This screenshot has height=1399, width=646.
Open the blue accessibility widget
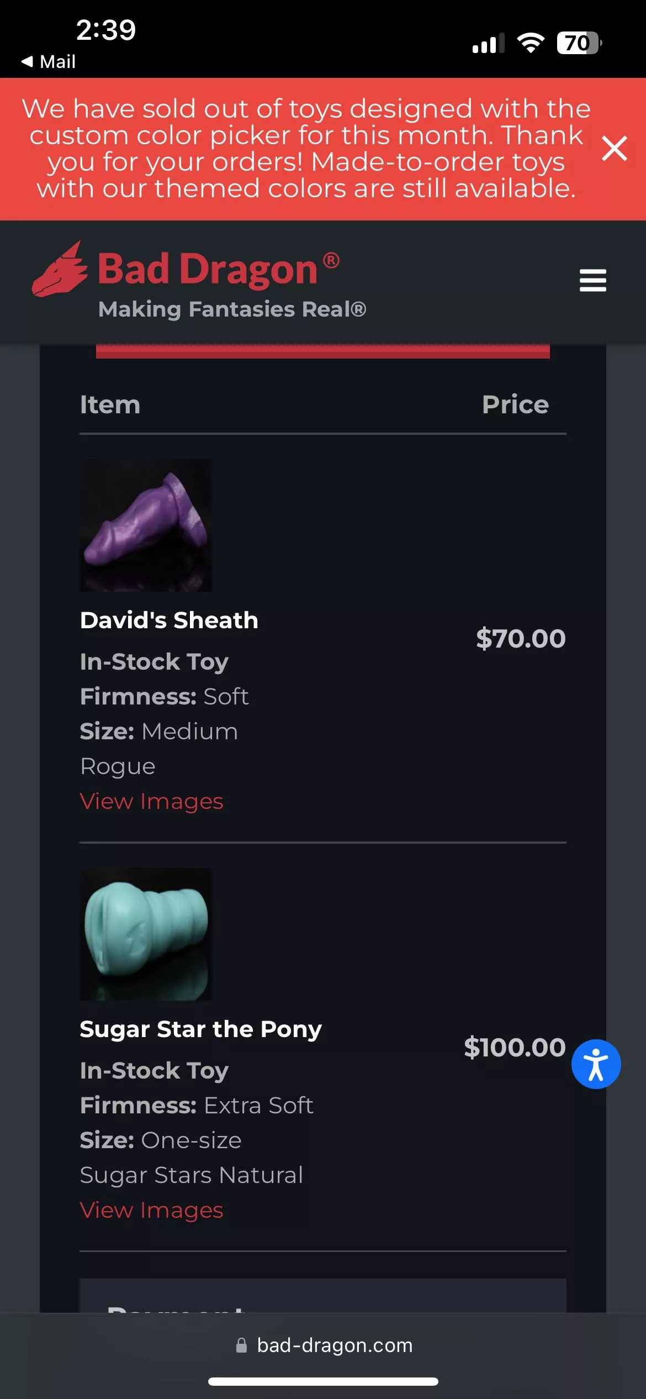[x=596, y=1064]
